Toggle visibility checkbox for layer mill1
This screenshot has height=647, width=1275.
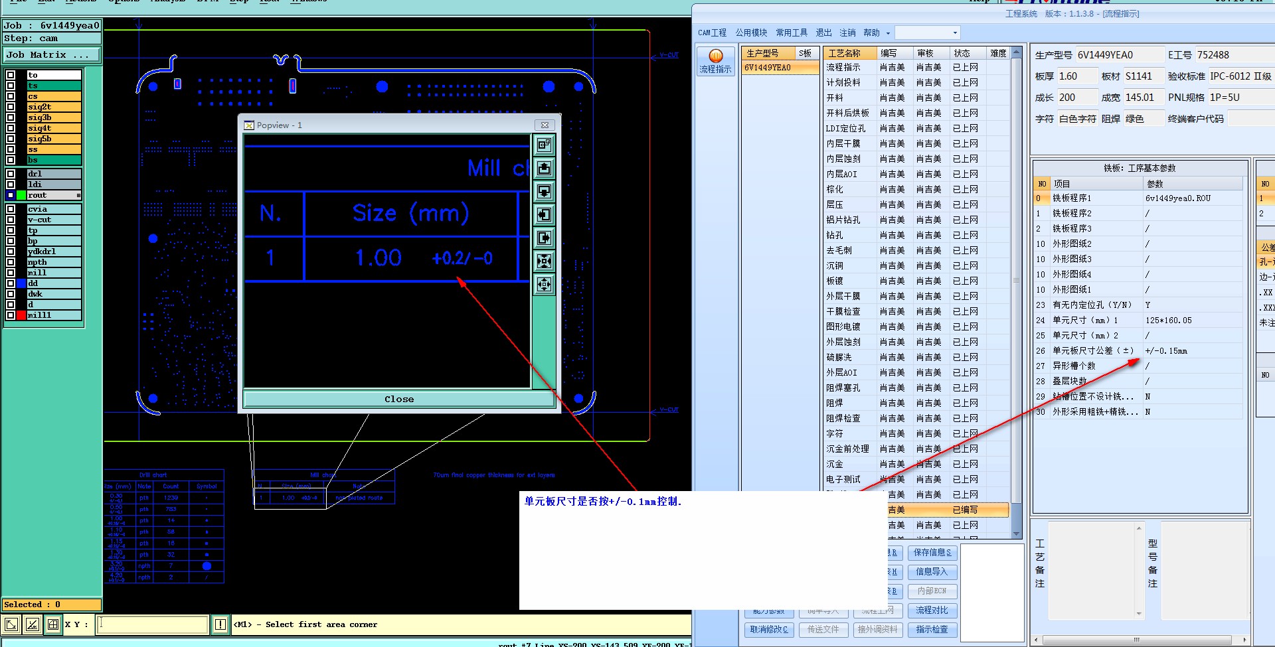[x=11, y=315]
